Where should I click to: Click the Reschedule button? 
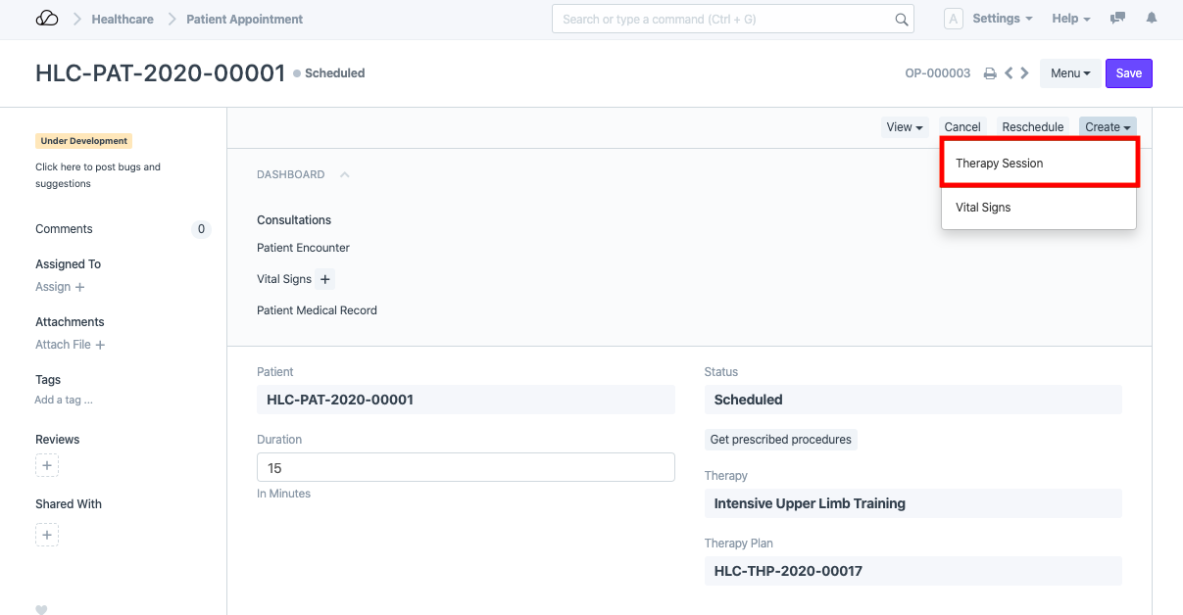tap(1032, 127)
